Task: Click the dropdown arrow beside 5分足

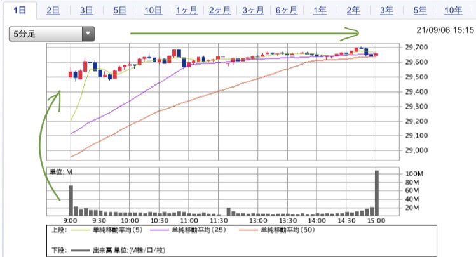Action: coord(88,34)
